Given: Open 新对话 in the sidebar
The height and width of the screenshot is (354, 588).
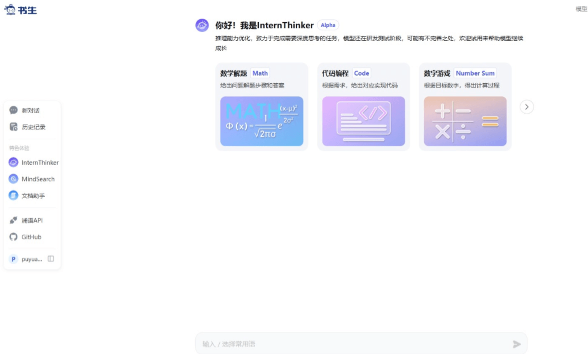Looking at the screenshot, I should tap(31, 111).
